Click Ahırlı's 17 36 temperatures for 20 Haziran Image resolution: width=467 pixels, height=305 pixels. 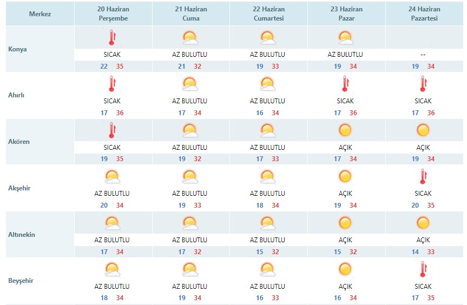point(112,113)
